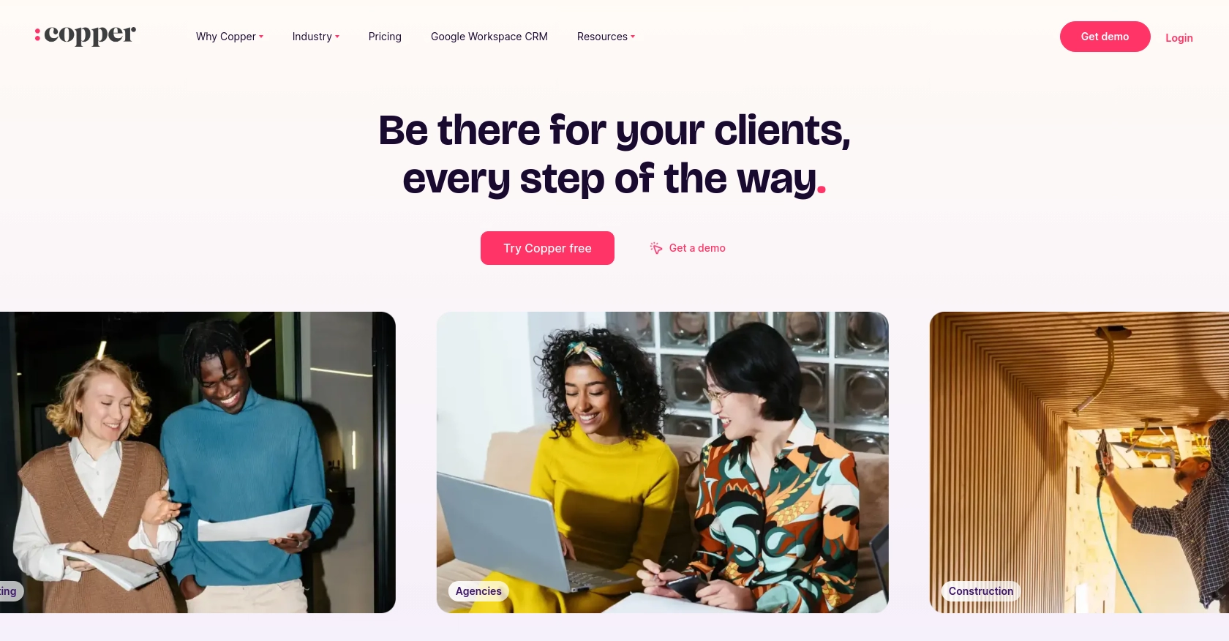Open the Industry menu label
Image resolution: width=1229 pixels, height=641 pixels.
coord(312,37)
